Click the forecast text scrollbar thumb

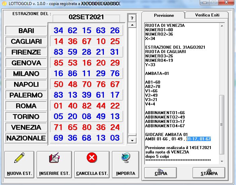pyautogui.click(x=222, y=125)
